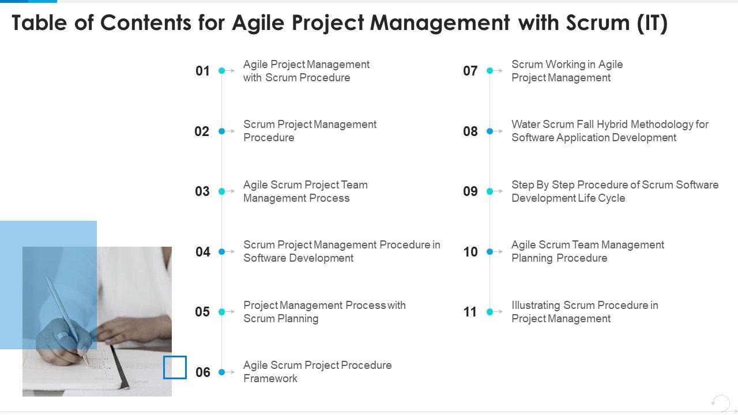The image size is (738, 415).
Task: Click the bullet marker beside number 07
Action: pyautogui.click(x=490, y=71)
